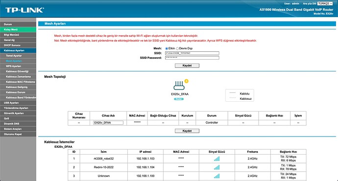The height and width of the screenshot is (181, 338).
Task: Click the Router label badge under EX20v_DFAA
Action: pyautogui.click(x=179, y=99)
